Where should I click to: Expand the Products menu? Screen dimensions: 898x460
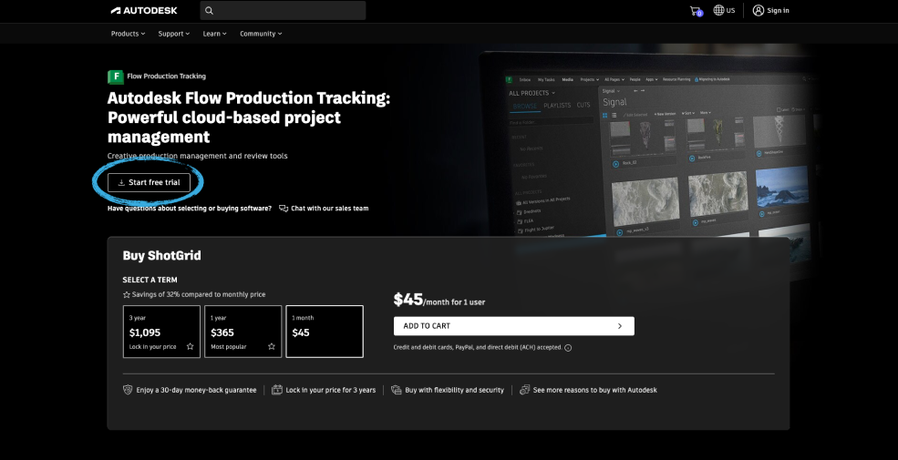pyautogui.click(x=128, y=34)
